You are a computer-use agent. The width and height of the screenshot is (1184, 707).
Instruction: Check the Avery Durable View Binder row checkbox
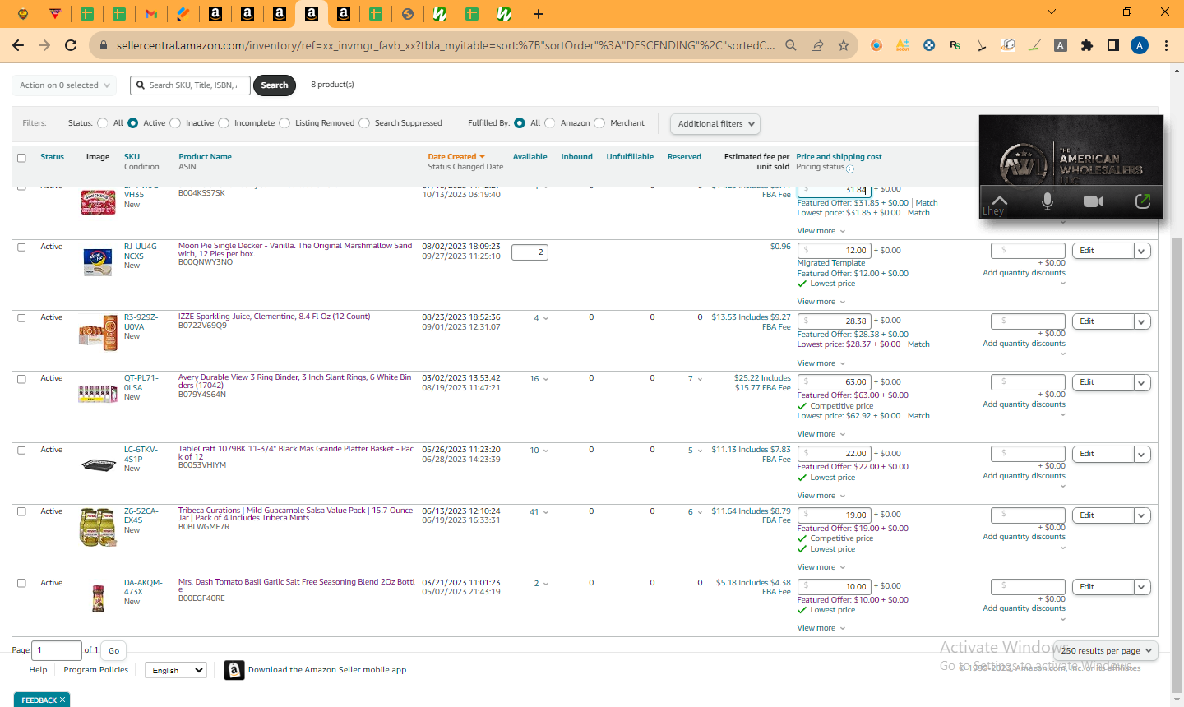21,380
